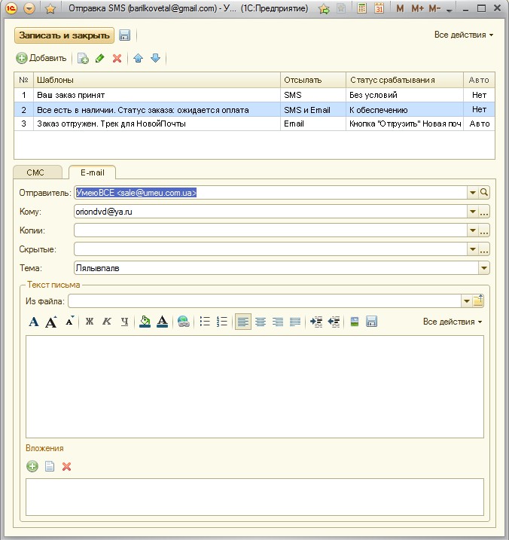Open the text color picker
This screenshot has width=509, height=540.
click(162, 322)
